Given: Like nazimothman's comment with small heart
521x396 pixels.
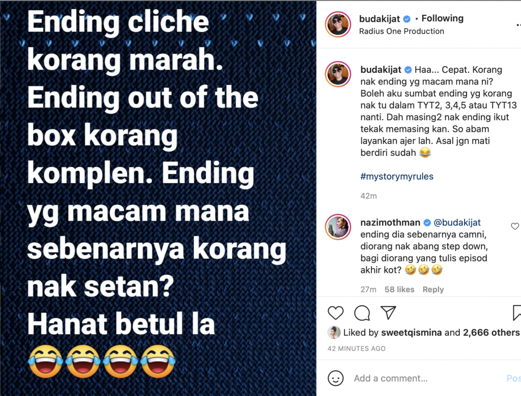Looking at the screenshot, I should coord(515,226).
